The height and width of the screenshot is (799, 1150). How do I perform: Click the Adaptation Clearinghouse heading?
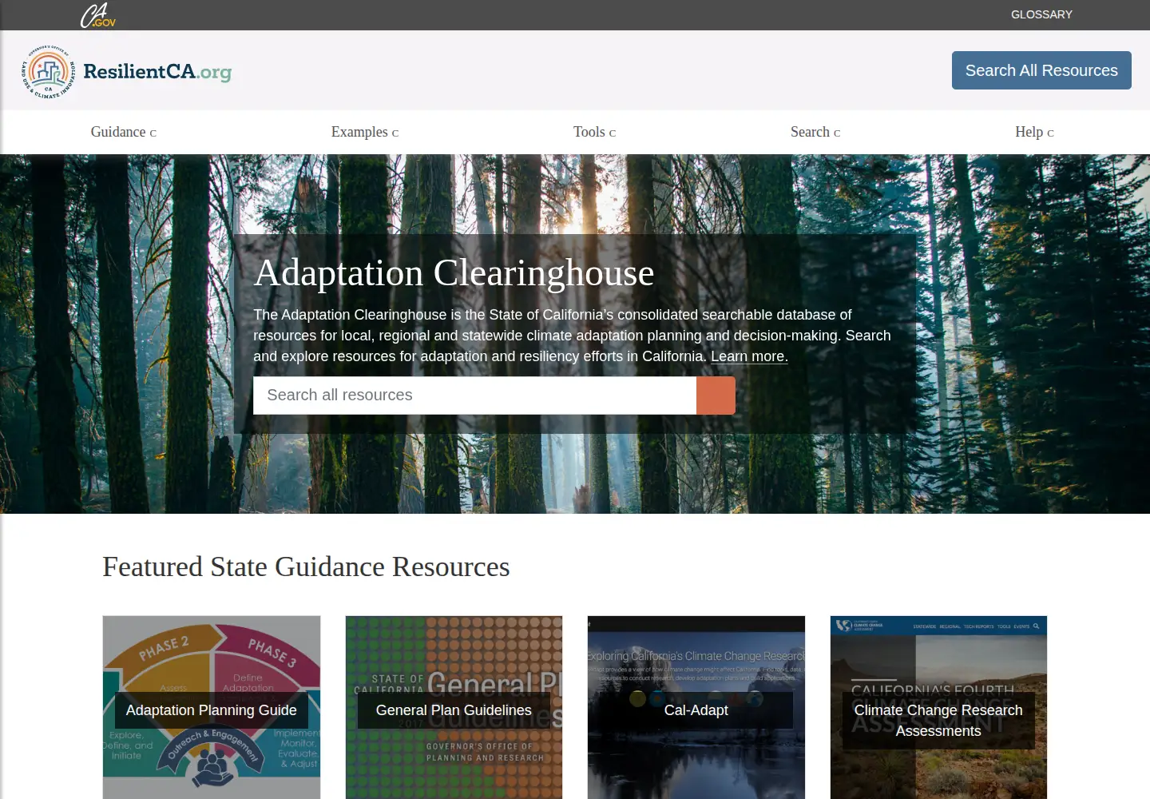pyautogui.click(x=454, y=273)
